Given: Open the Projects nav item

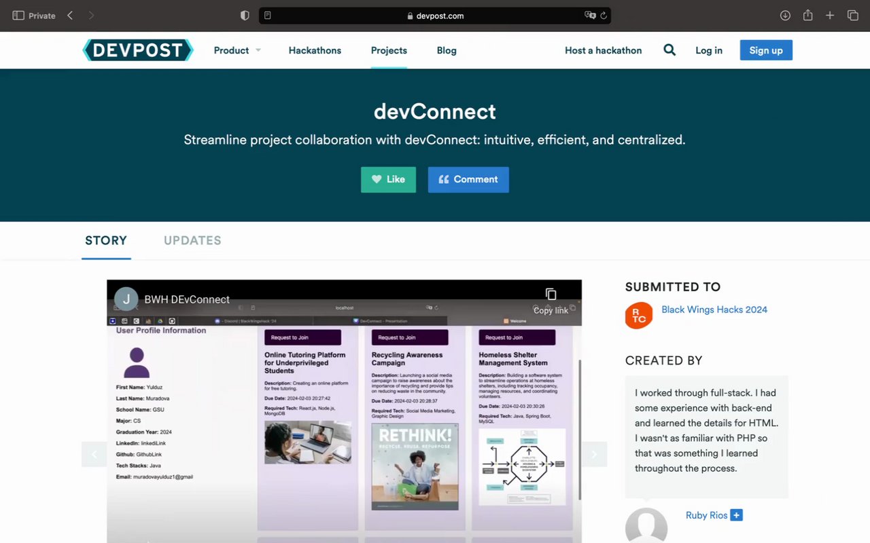Looking at the screenshot, I should pyautogui.click(x=389, y=50).
